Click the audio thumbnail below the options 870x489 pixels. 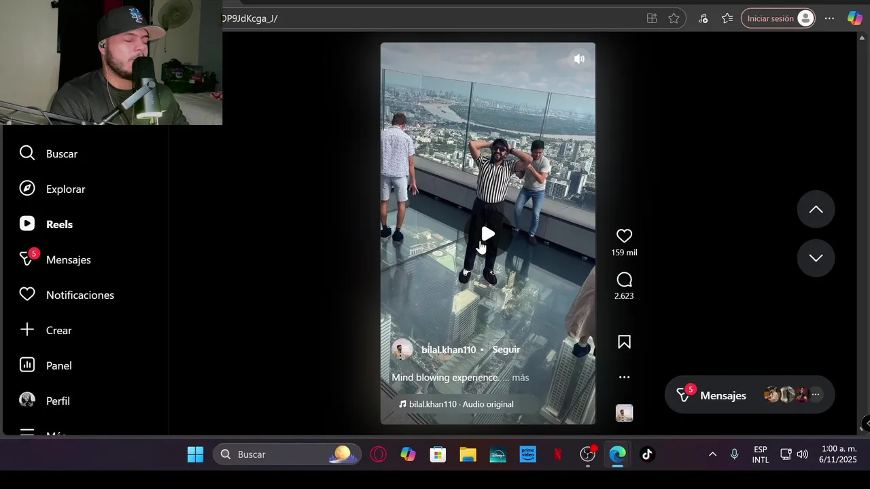(x=624, y=413)
